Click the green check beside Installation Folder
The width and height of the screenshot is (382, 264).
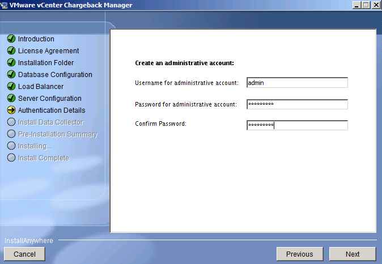click(11, 62)
